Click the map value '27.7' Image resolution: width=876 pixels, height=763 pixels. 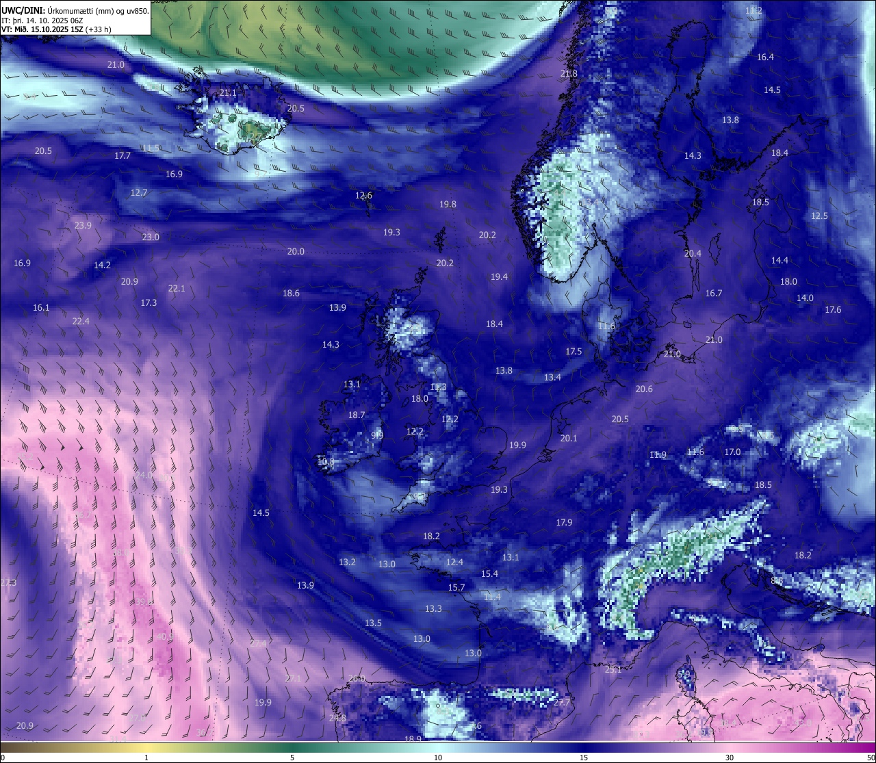coord(562,703)
